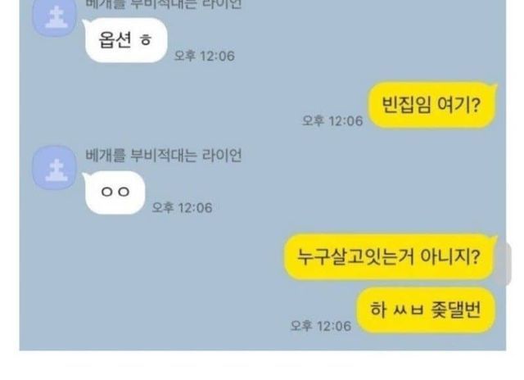Click the word 옵션 inside white bubble
The height and width of the screenshot is (380, 524).
(115, 40)
